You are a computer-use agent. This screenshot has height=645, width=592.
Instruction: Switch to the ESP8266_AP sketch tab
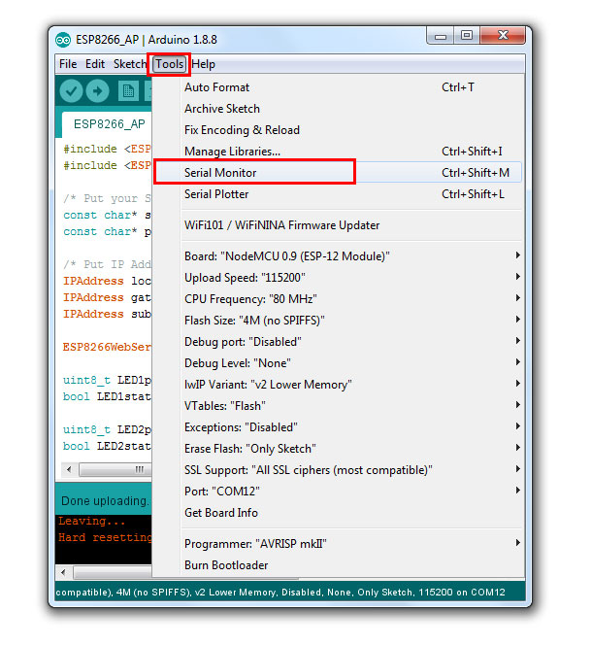108,124
